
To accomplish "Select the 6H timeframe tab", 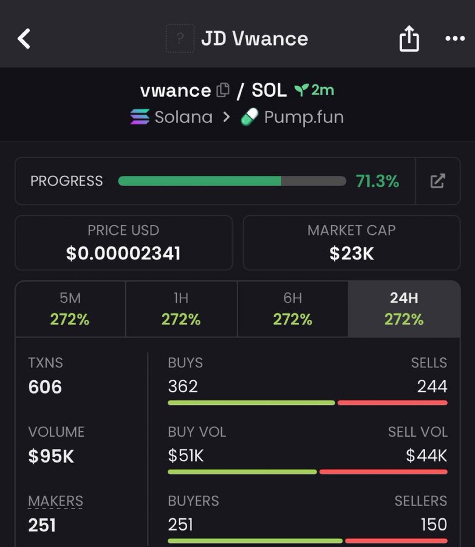I will 292,309.
